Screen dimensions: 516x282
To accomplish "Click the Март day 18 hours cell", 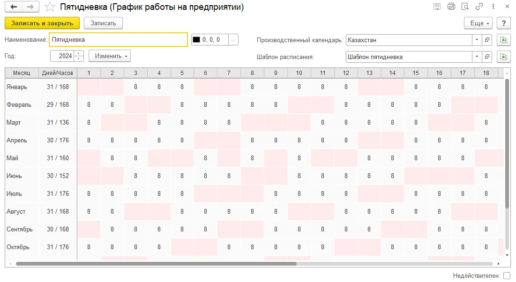I will pos(486,122).
